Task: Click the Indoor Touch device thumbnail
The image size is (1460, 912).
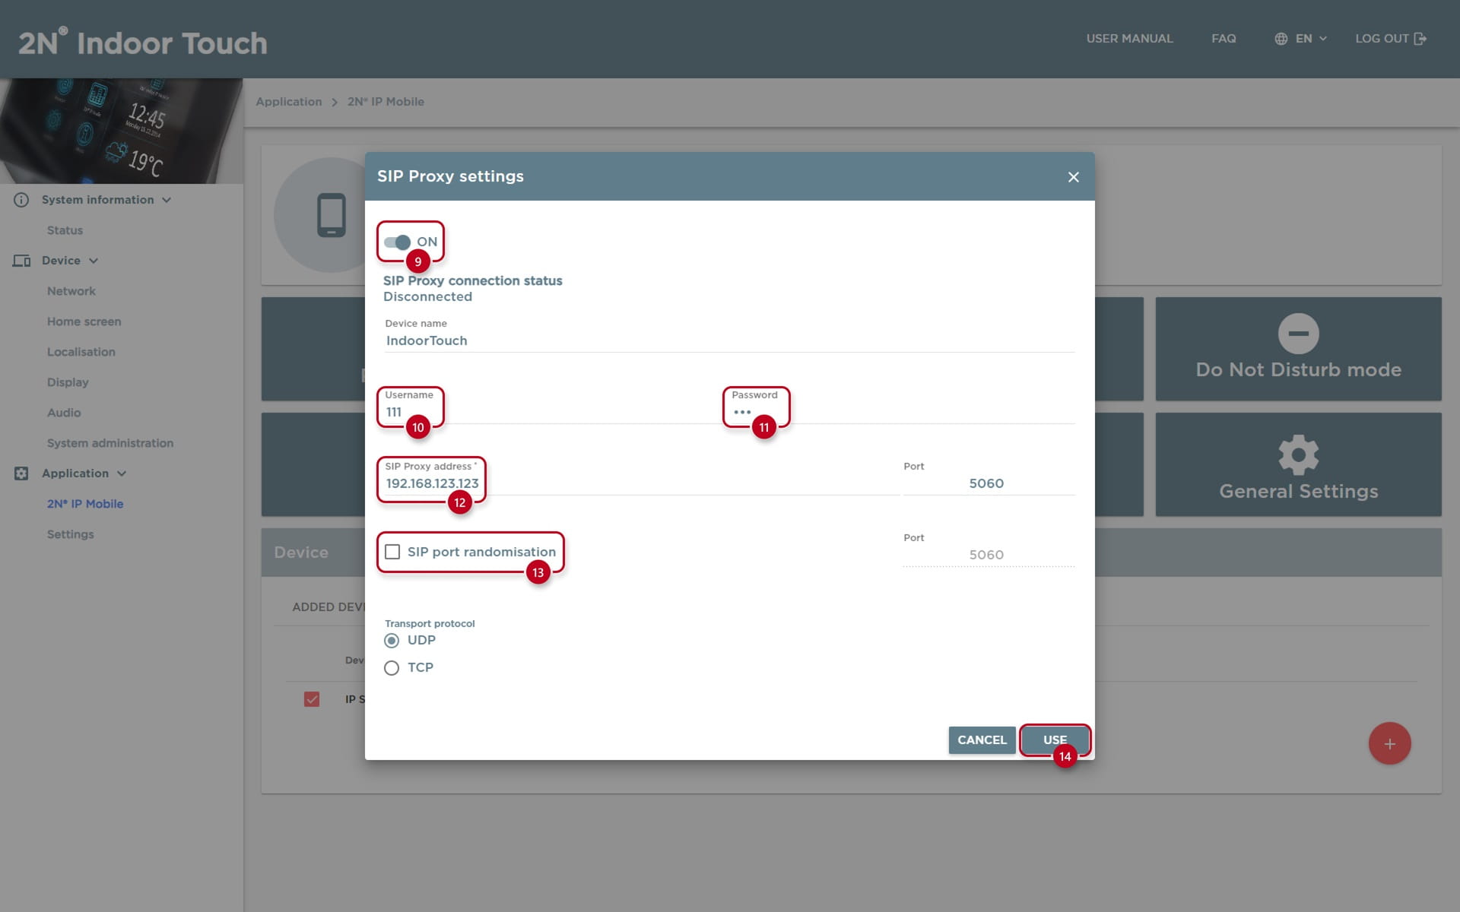Action: (x=122, y=131)
